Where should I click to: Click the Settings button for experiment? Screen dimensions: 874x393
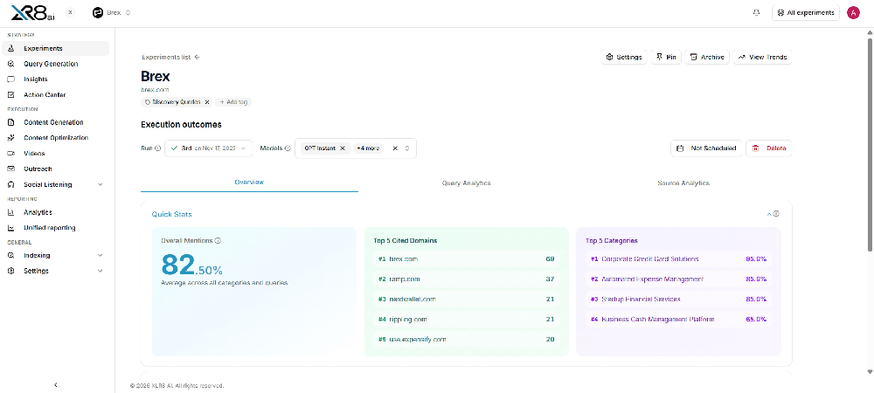(624, 58)
